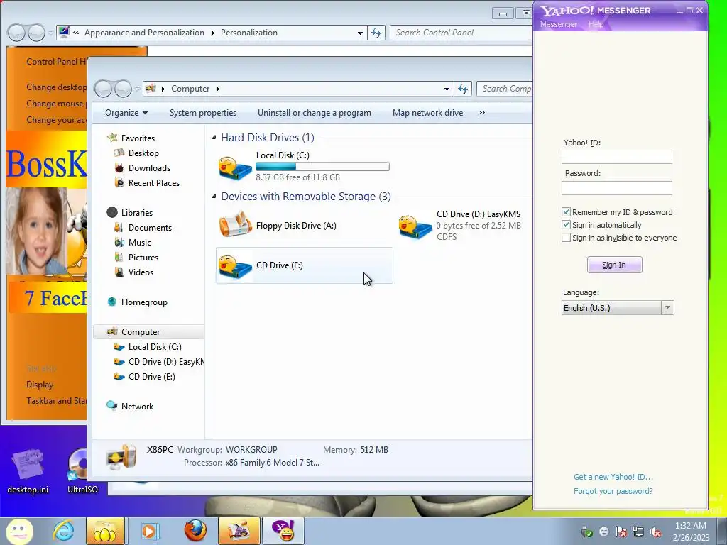Uncheck Remember my ID & password
The width and height of the screenshot is (727, 545).
pyautogui.click(x=566, y=211)
